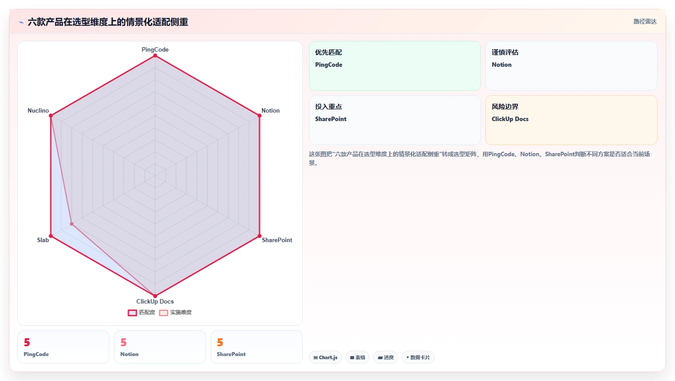This screenshot has height=381, width=675.
Task: Click the lightning icon beside the title
Action: [21, 22]
